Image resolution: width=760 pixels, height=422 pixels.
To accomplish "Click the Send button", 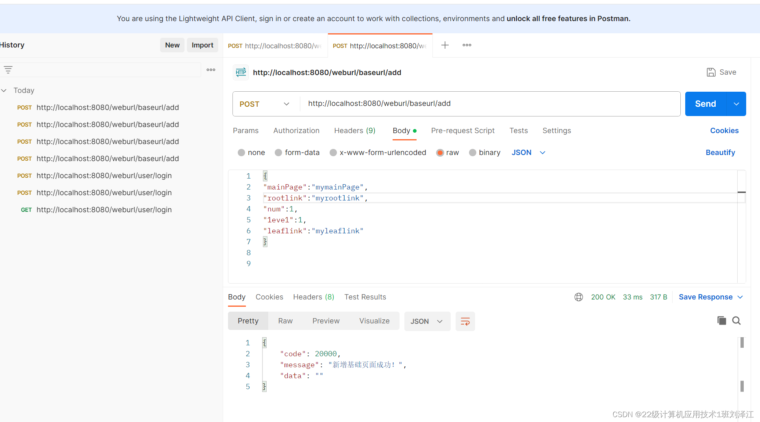I will pos(706,104).
